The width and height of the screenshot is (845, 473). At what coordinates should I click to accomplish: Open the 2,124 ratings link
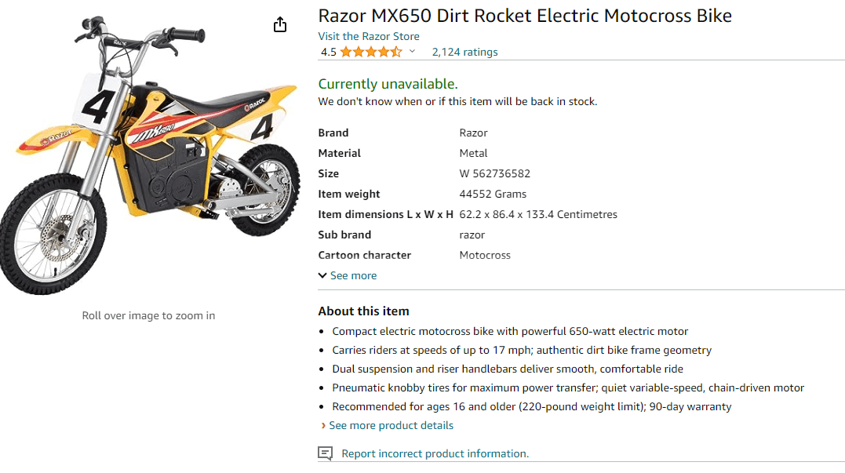[x=464, y=53]
